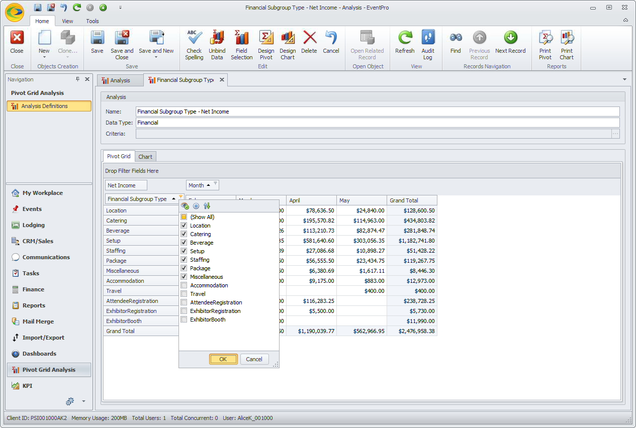The width and height of the screenshot is (636, 428).
Task: Click quick access save-and-close icon in title bar
Action: [51, 8]
